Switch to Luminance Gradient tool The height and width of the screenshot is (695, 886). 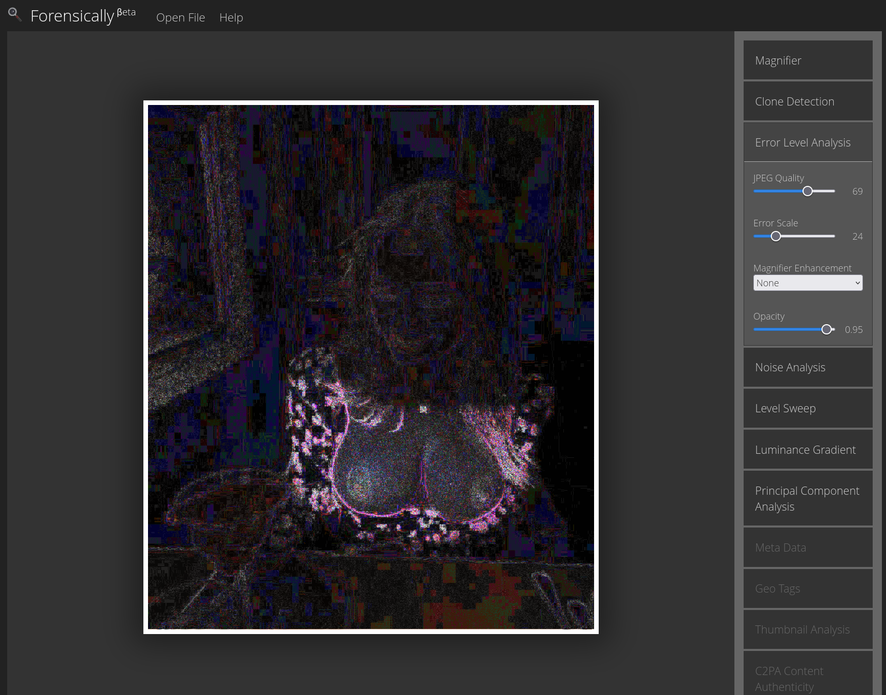[808, 450]
